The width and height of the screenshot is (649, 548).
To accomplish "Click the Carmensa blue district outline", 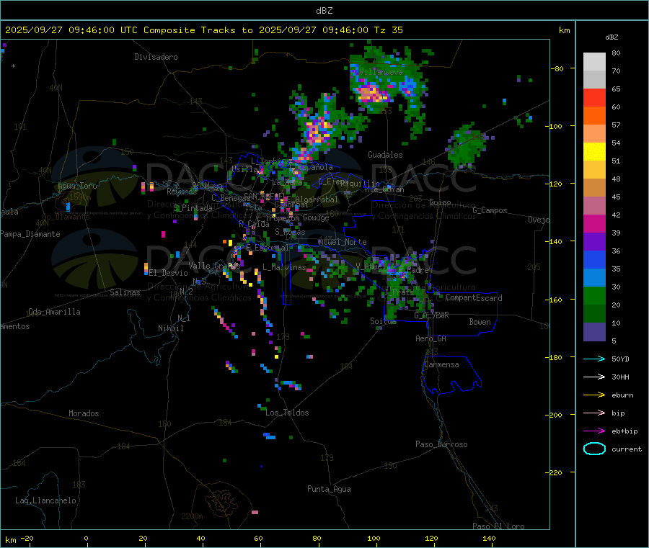I will [x=451, y=375].
